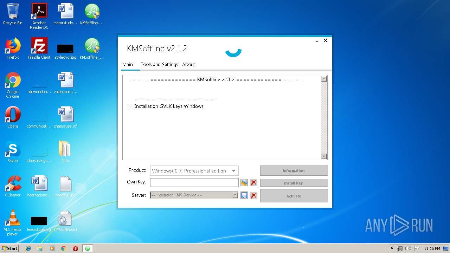Viewport: 450px width, 253px height.
Task: Click the volume icon in system tray
Action: click(408, 248)
